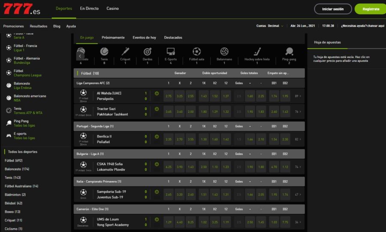Select the En juego tab
The width and height of the screenshot is (386, 232).
point(87,37)
